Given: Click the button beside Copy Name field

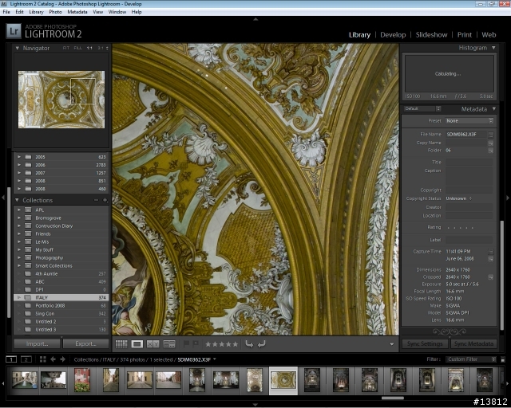Looking at the screenshot, I should tap(491, 143).
